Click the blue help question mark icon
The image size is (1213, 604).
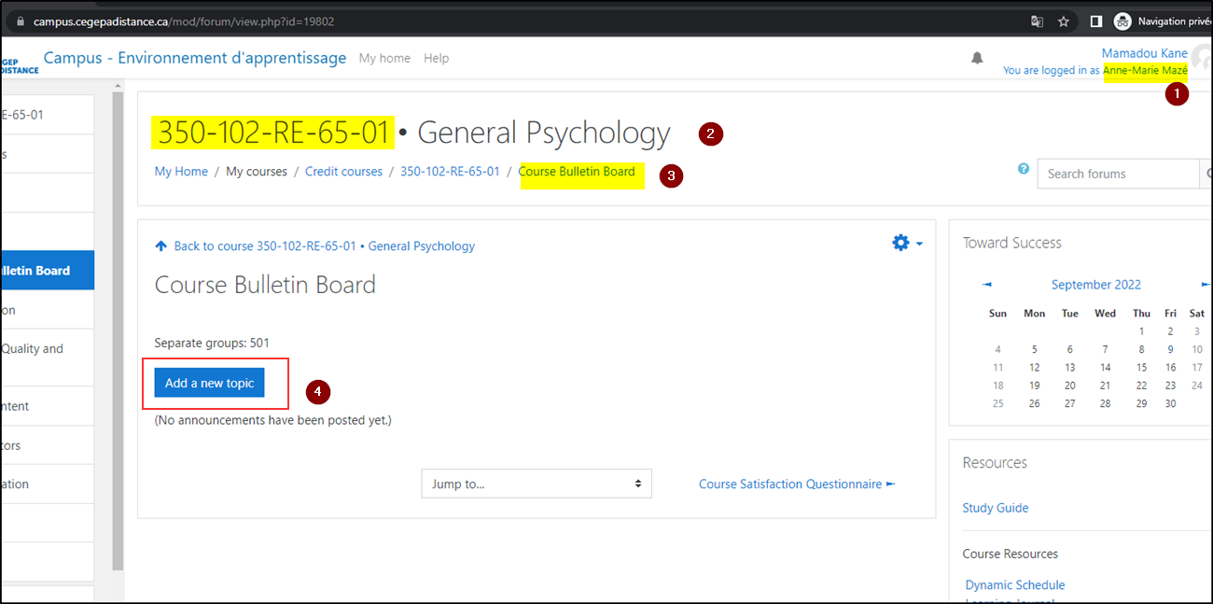coord(1024,169)
